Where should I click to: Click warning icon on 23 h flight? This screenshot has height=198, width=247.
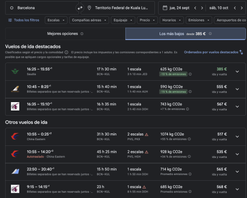tap(144, 187)
